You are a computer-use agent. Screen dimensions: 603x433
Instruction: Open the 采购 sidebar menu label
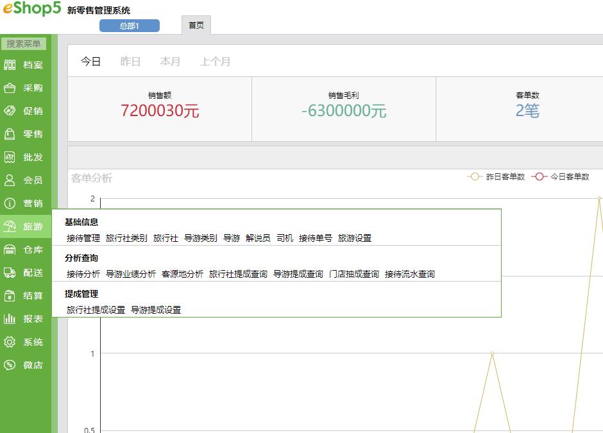[33, 88]
